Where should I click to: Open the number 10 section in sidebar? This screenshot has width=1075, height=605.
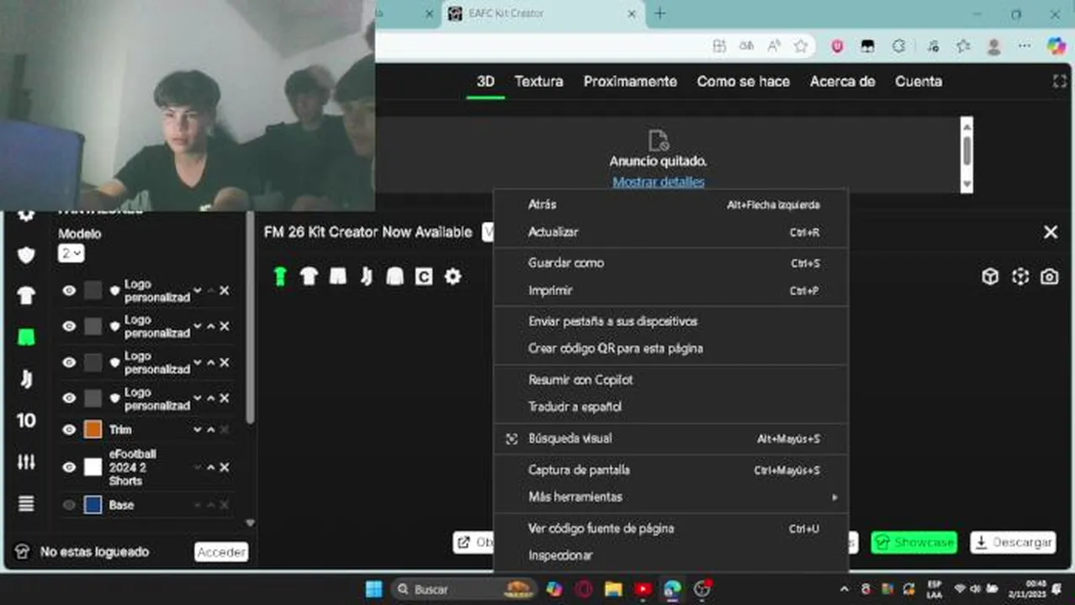click(x=26, y=420)
